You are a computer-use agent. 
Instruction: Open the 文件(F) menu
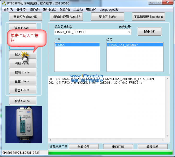[8, 10]
